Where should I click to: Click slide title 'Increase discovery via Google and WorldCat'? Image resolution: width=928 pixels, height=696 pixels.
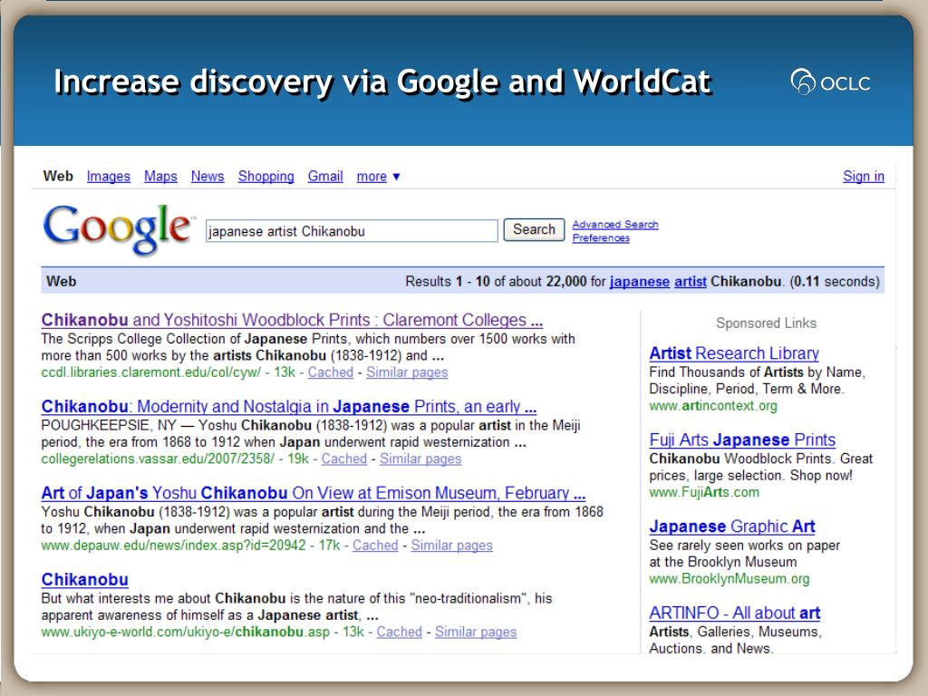[x=382, y=82]
